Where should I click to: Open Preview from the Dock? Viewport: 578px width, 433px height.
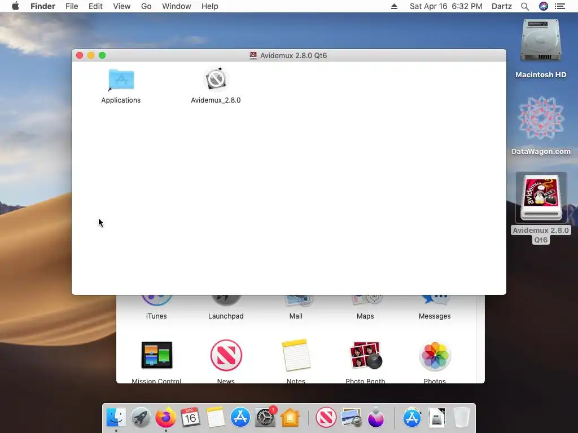[351, 417]
